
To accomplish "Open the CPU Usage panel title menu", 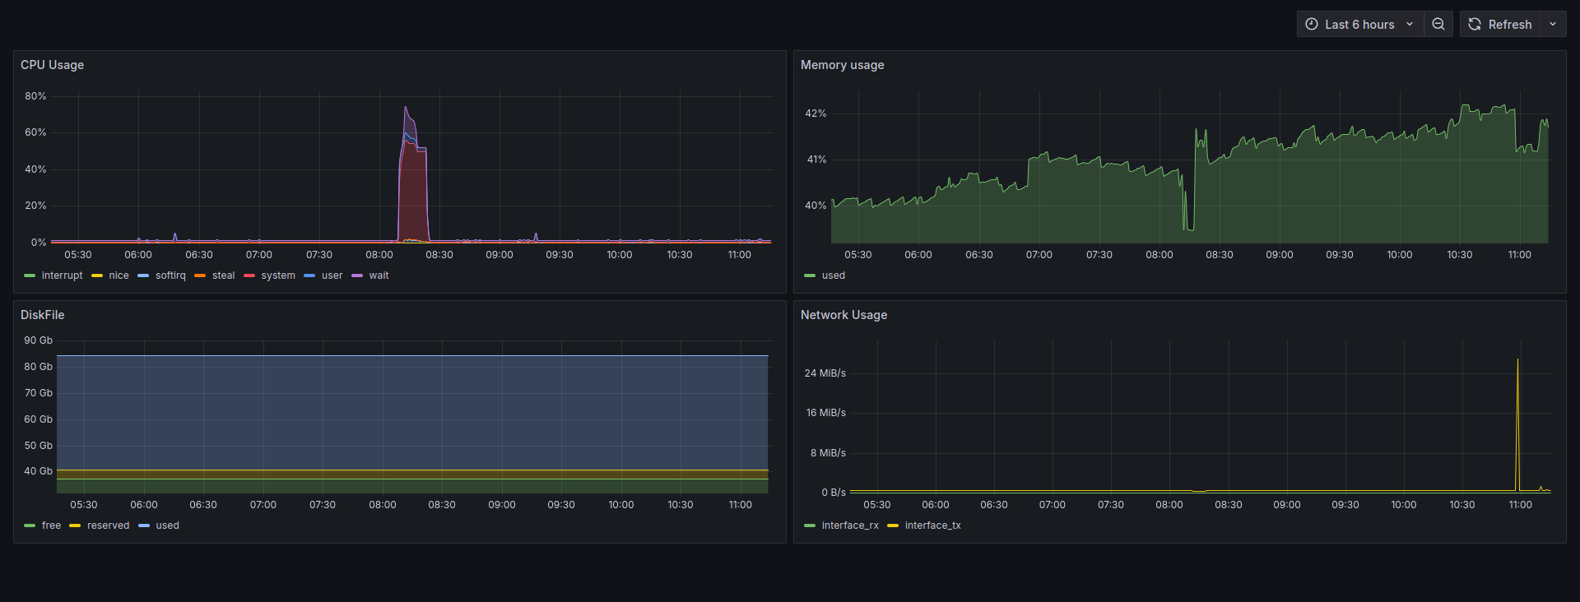I will 52,65.
